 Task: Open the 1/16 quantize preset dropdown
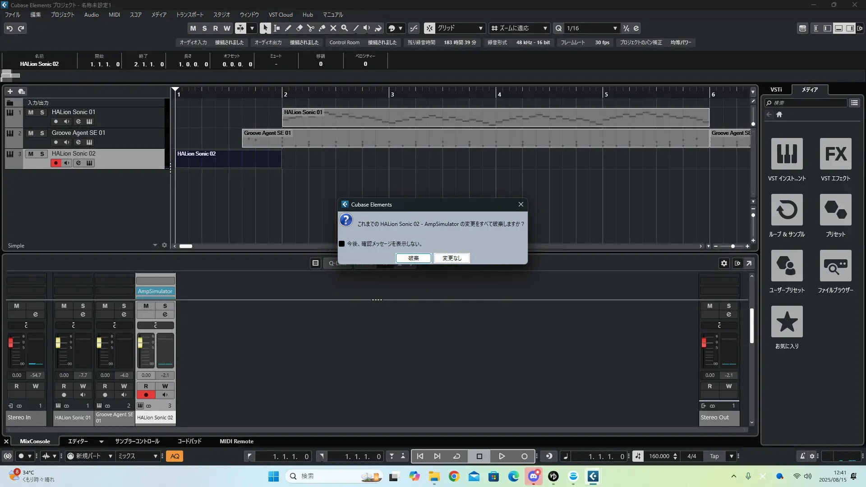[615, 28]
